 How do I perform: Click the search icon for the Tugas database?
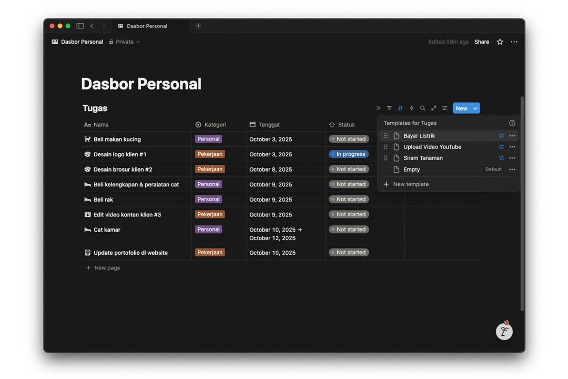click(x=422, y=108)
